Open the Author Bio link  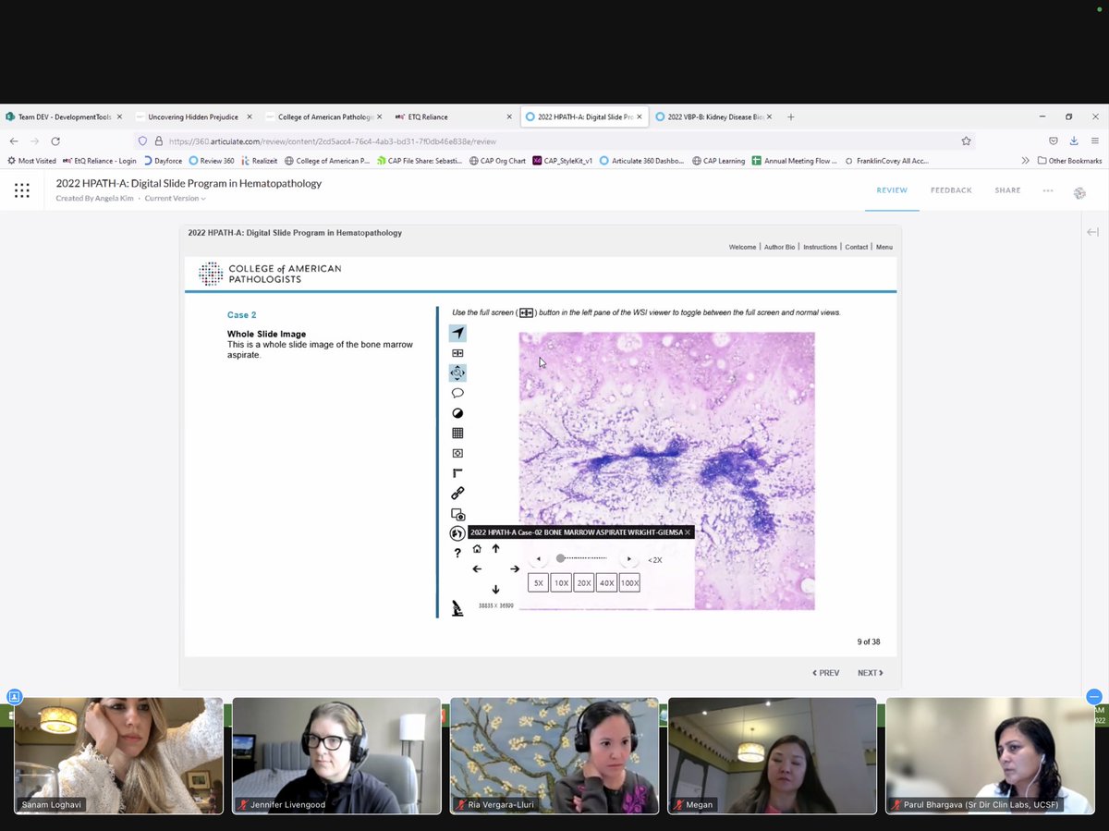(779, 248)
